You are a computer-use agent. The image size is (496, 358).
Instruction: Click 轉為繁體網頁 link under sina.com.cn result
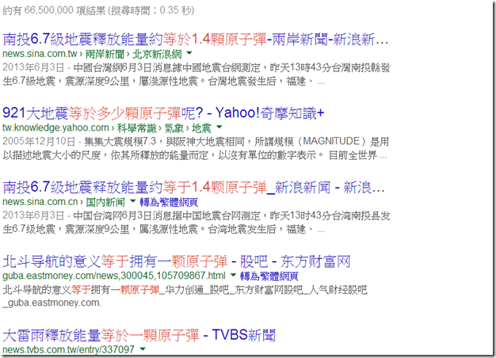click(169, 202)
